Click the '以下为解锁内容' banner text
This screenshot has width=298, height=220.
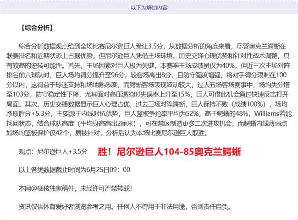pyautogui.click(x=149, y=8)
